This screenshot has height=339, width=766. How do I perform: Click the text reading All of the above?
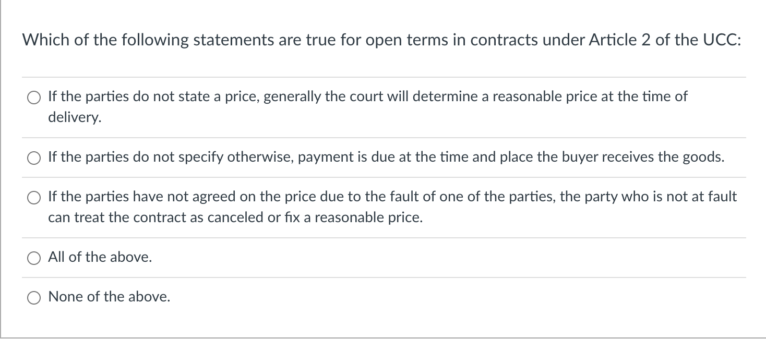(x=99, y=257)
